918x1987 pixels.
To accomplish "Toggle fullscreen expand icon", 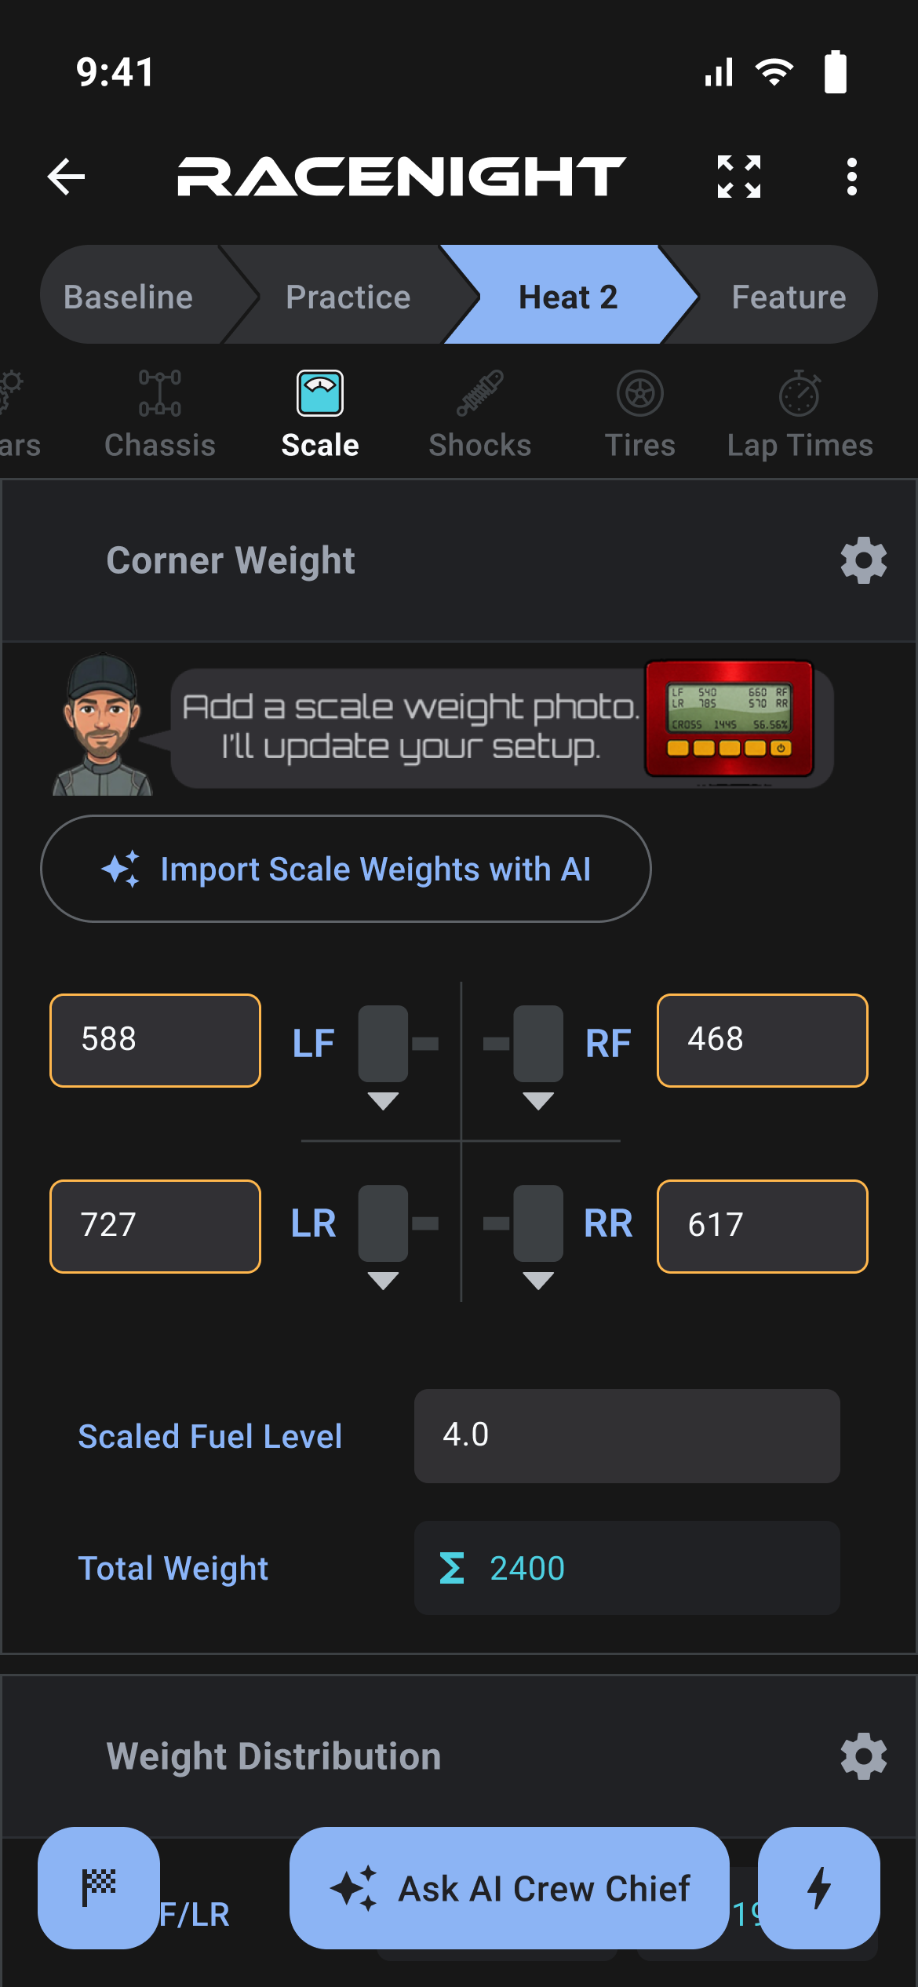I will click(x=739, y=177).
